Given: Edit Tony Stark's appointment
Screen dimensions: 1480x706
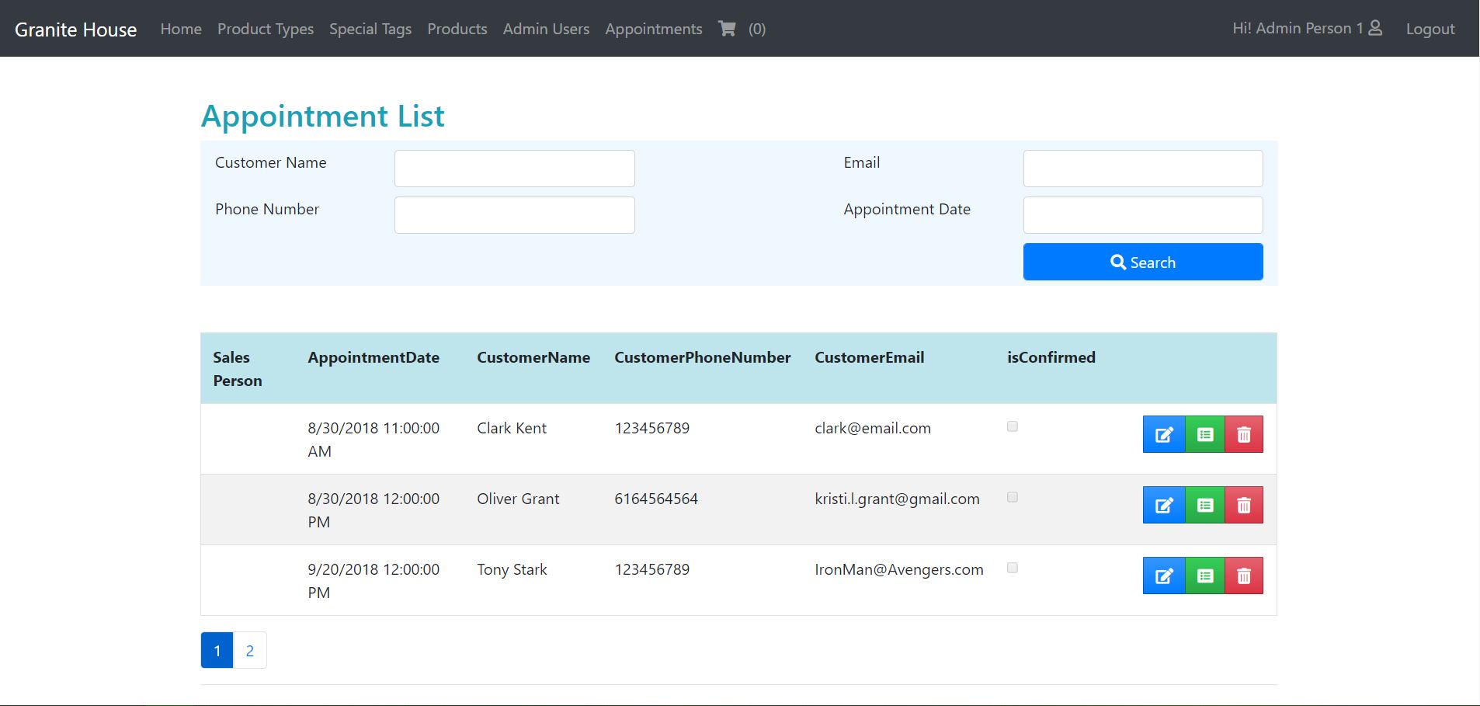Looking at the screenshot, I should pyautogui.click(x=1163, y=576).
